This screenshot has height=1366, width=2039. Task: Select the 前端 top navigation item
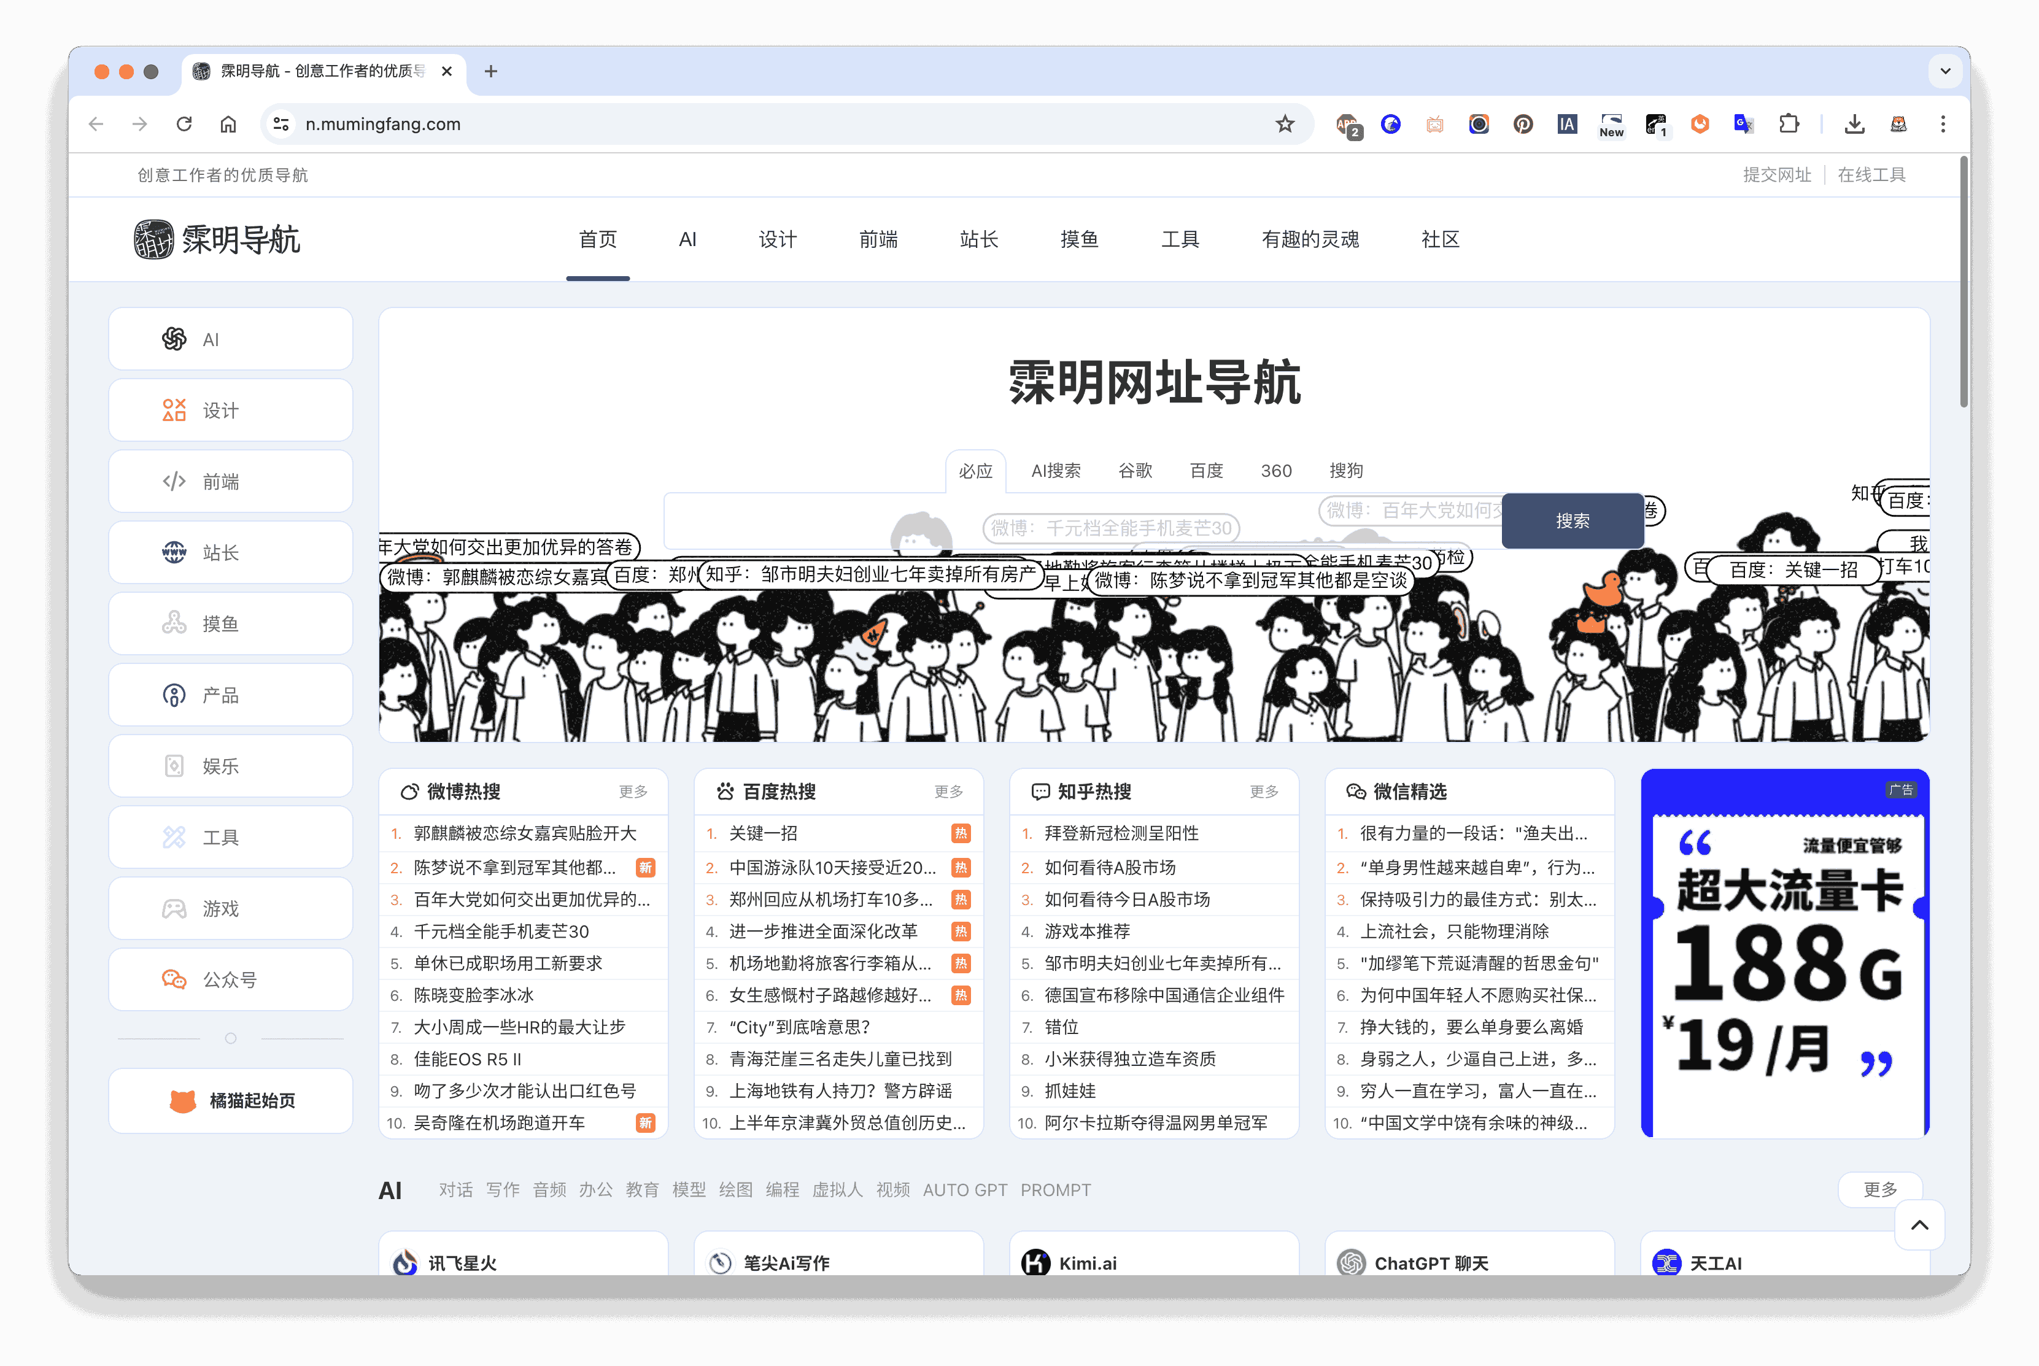[x=878, y=239]
